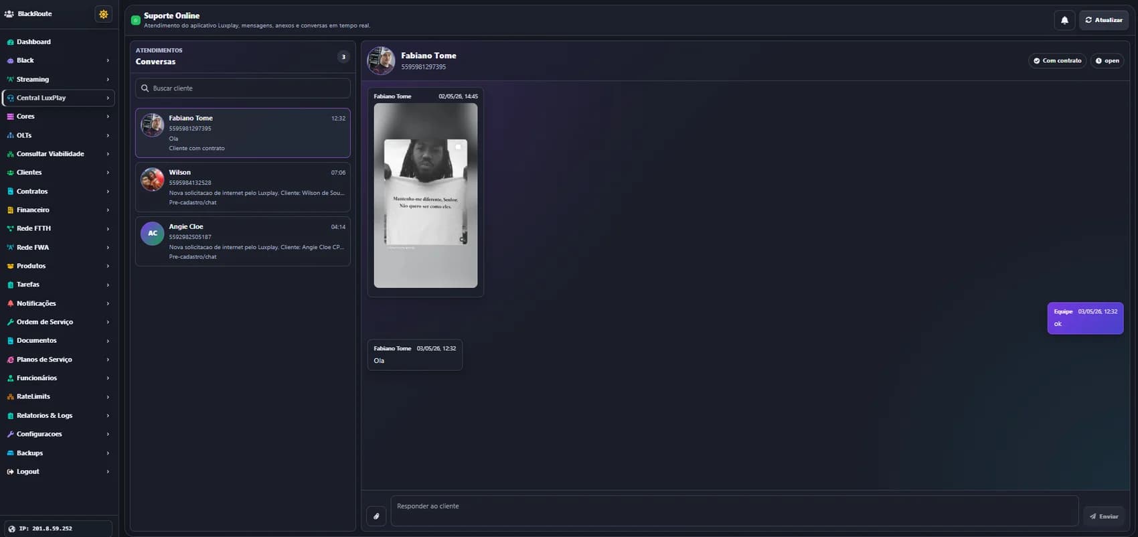The image size is (1138, 537).
Task: Click the AC initials avatar
Action: (x=153, y=234)
